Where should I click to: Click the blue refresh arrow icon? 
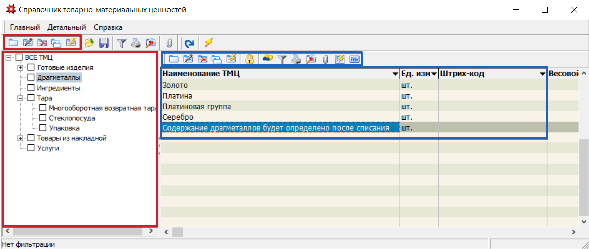tap(189, 43)
